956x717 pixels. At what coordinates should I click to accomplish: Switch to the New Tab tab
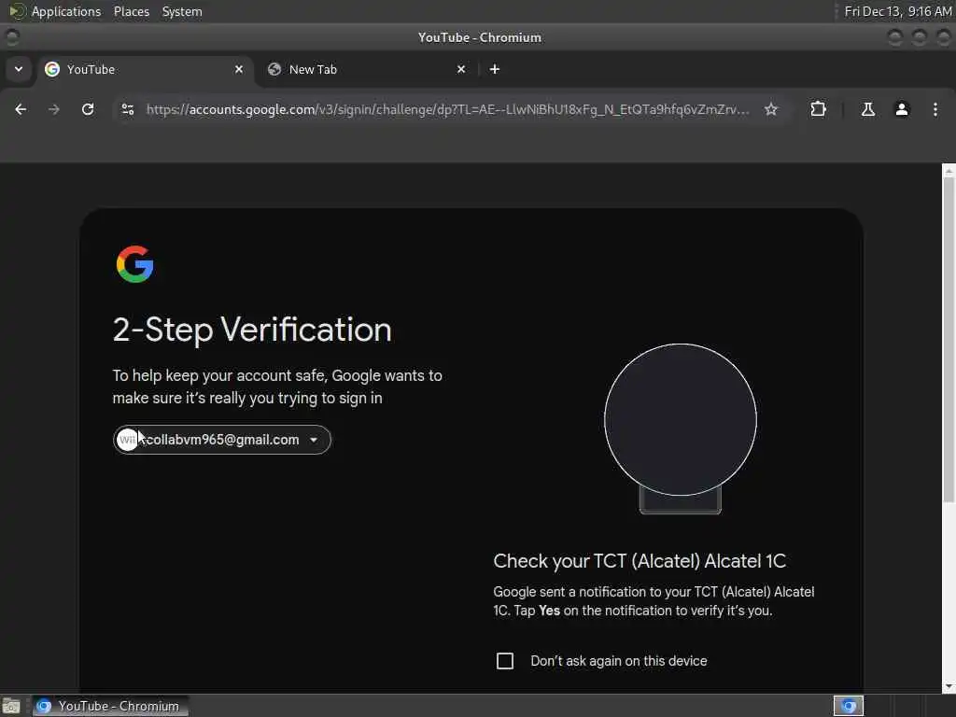click(368, 69)
